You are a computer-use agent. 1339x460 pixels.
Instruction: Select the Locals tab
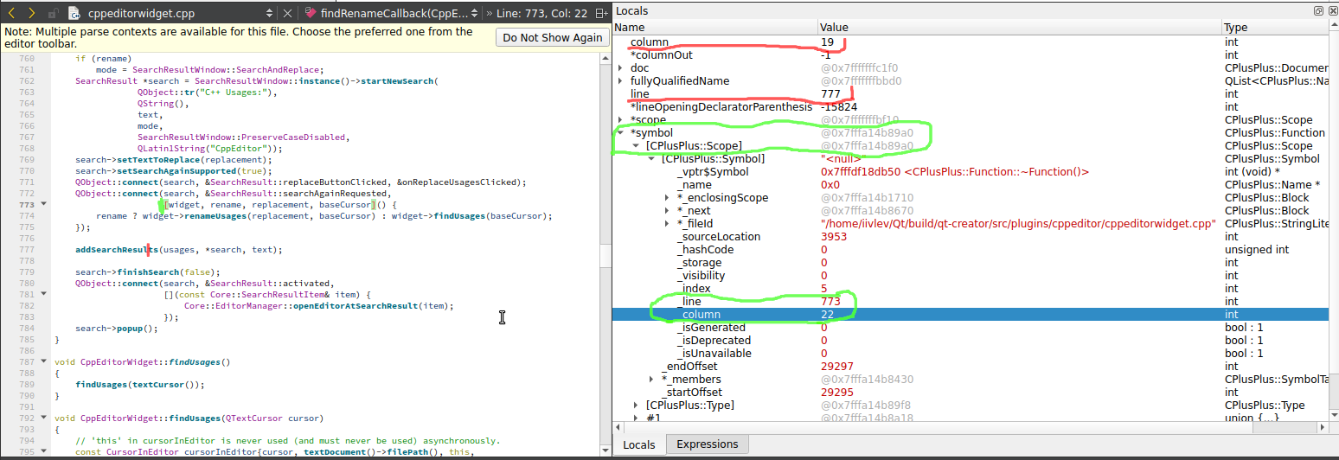pyautogui.click(x=638, y=444)
